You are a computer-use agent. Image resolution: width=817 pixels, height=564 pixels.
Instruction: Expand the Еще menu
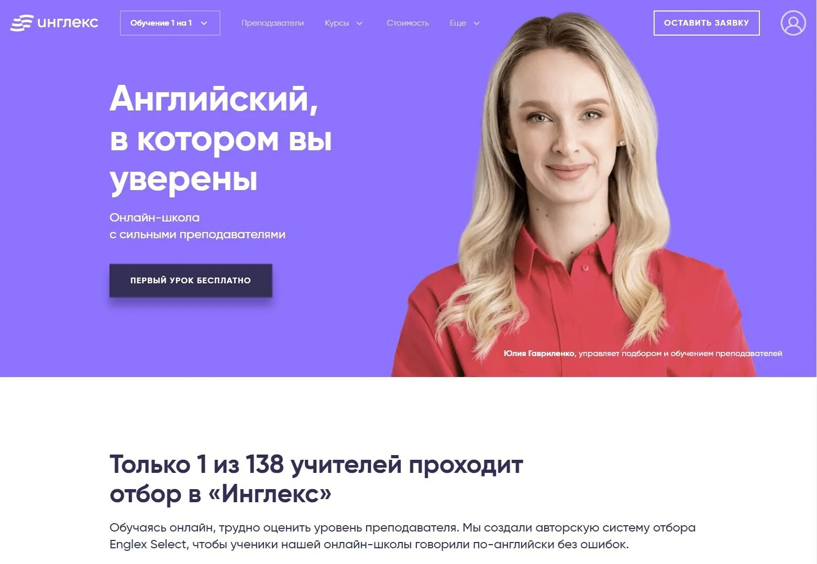(x=465, y=23)
